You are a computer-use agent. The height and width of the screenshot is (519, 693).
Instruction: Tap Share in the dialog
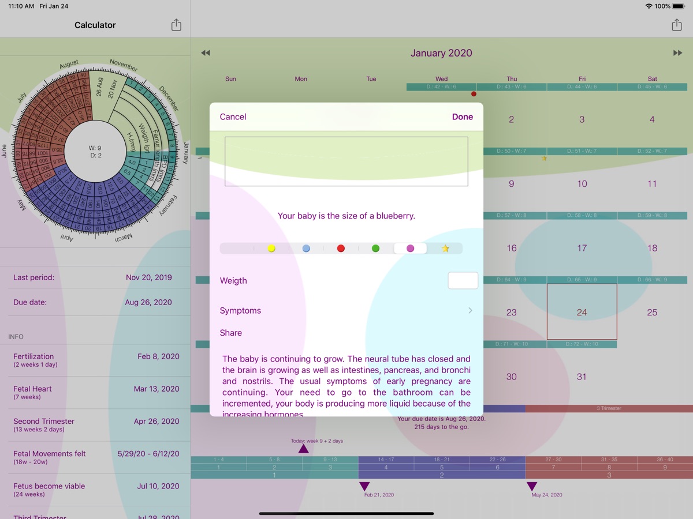coord(231,333)
